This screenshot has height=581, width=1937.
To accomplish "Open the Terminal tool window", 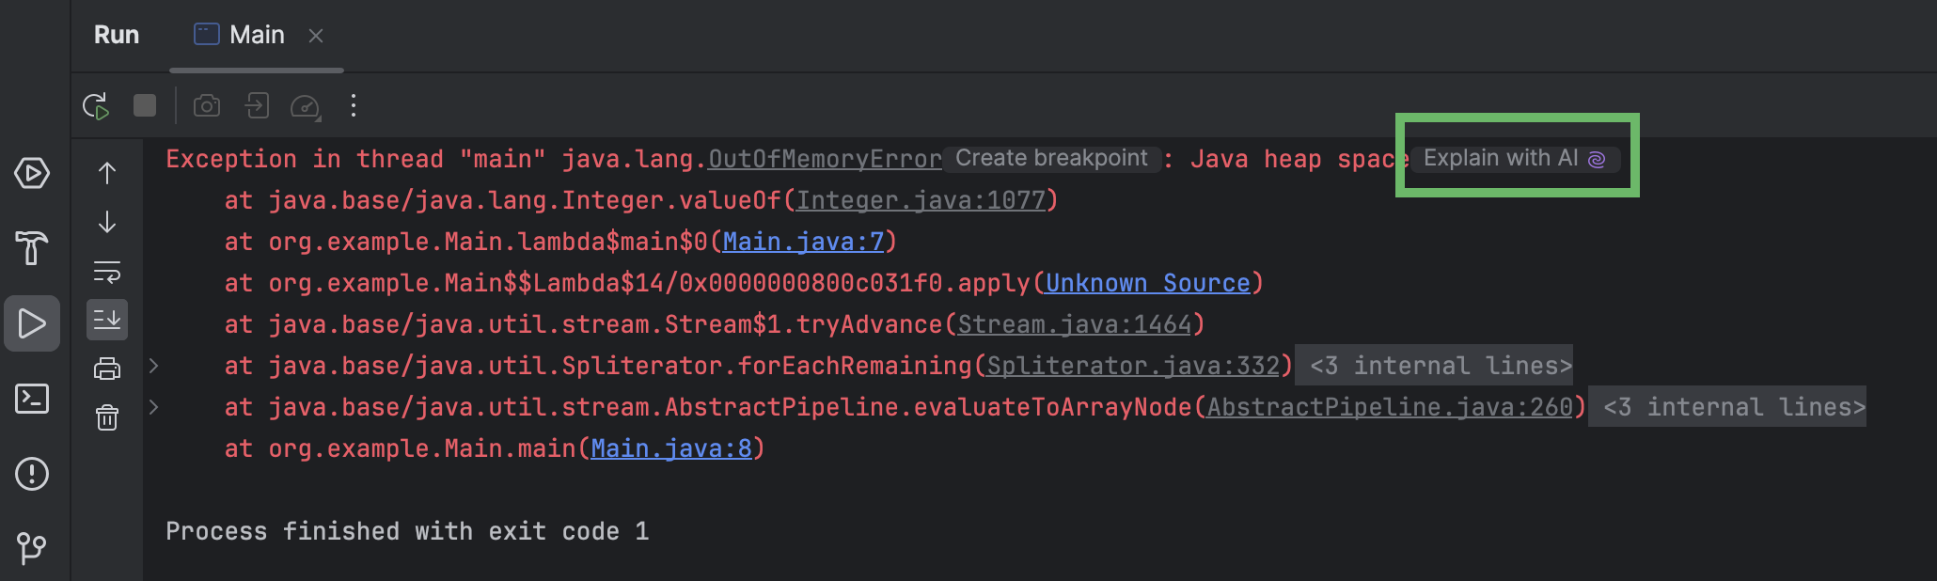I will pos(32,399).
